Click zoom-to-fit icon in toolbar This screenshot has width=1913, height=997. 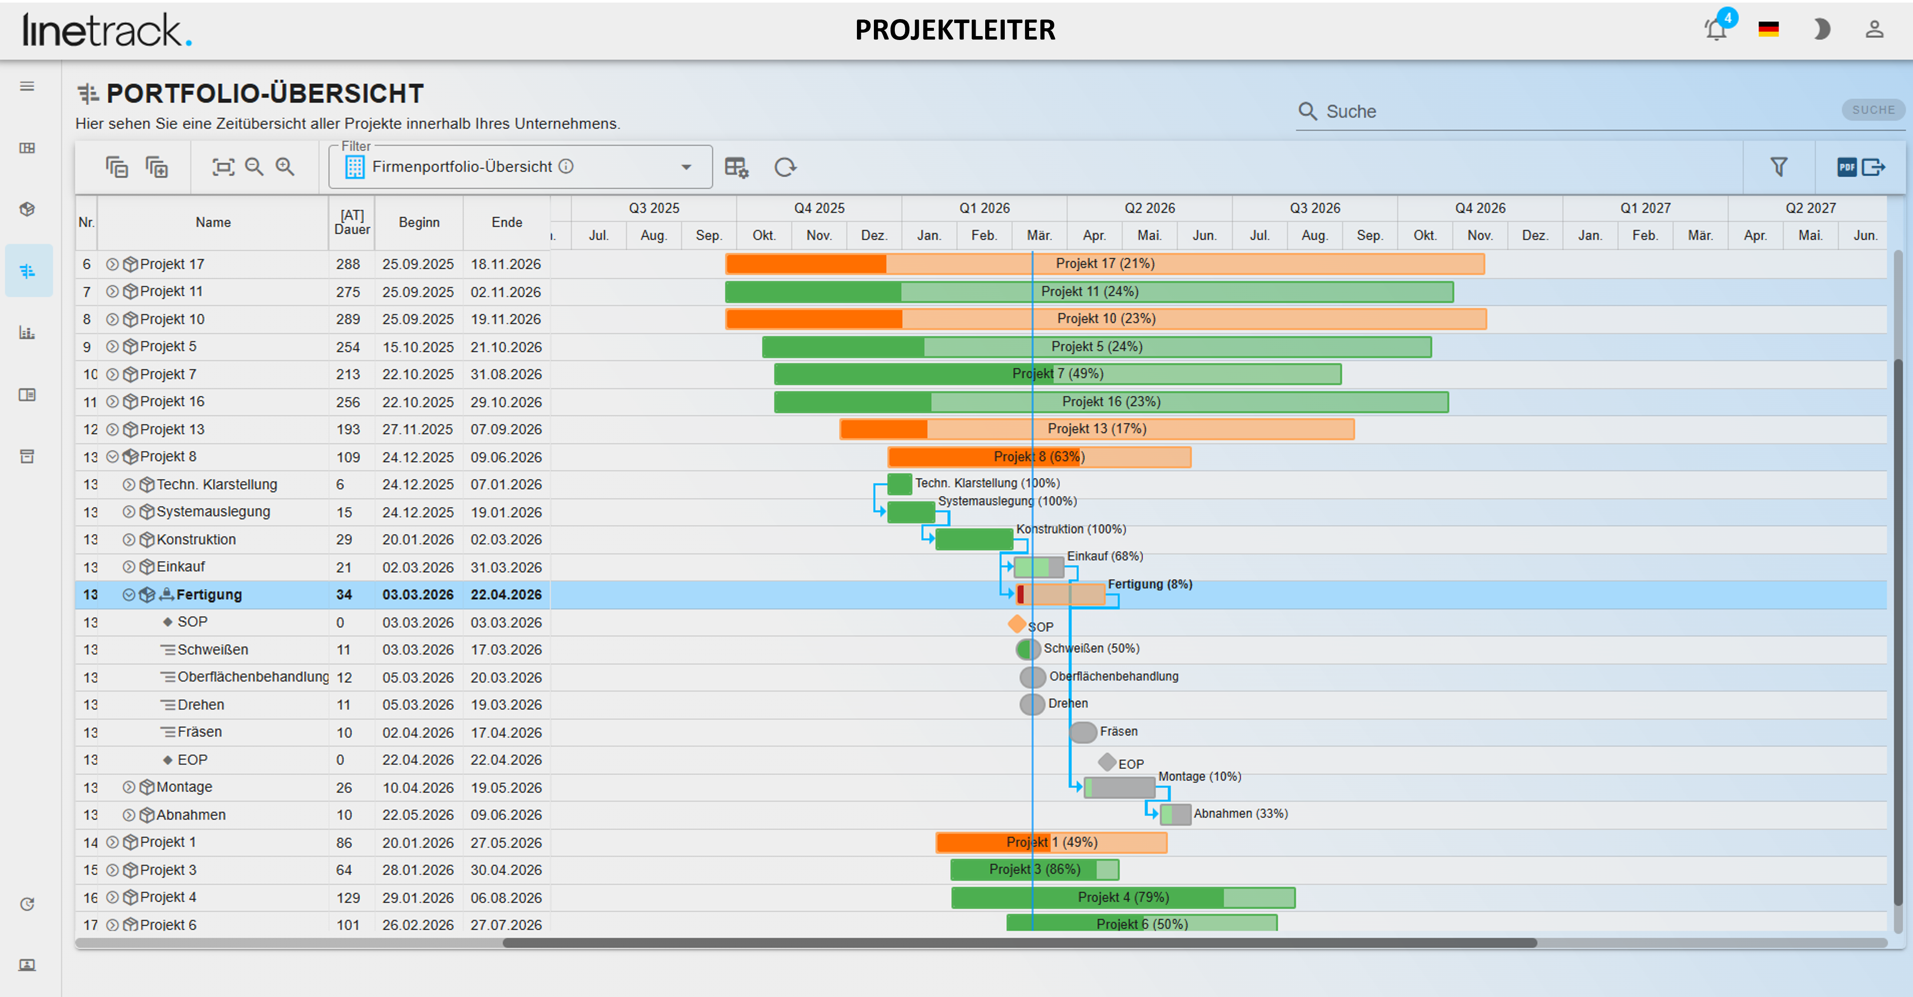[x=223, y=167]
